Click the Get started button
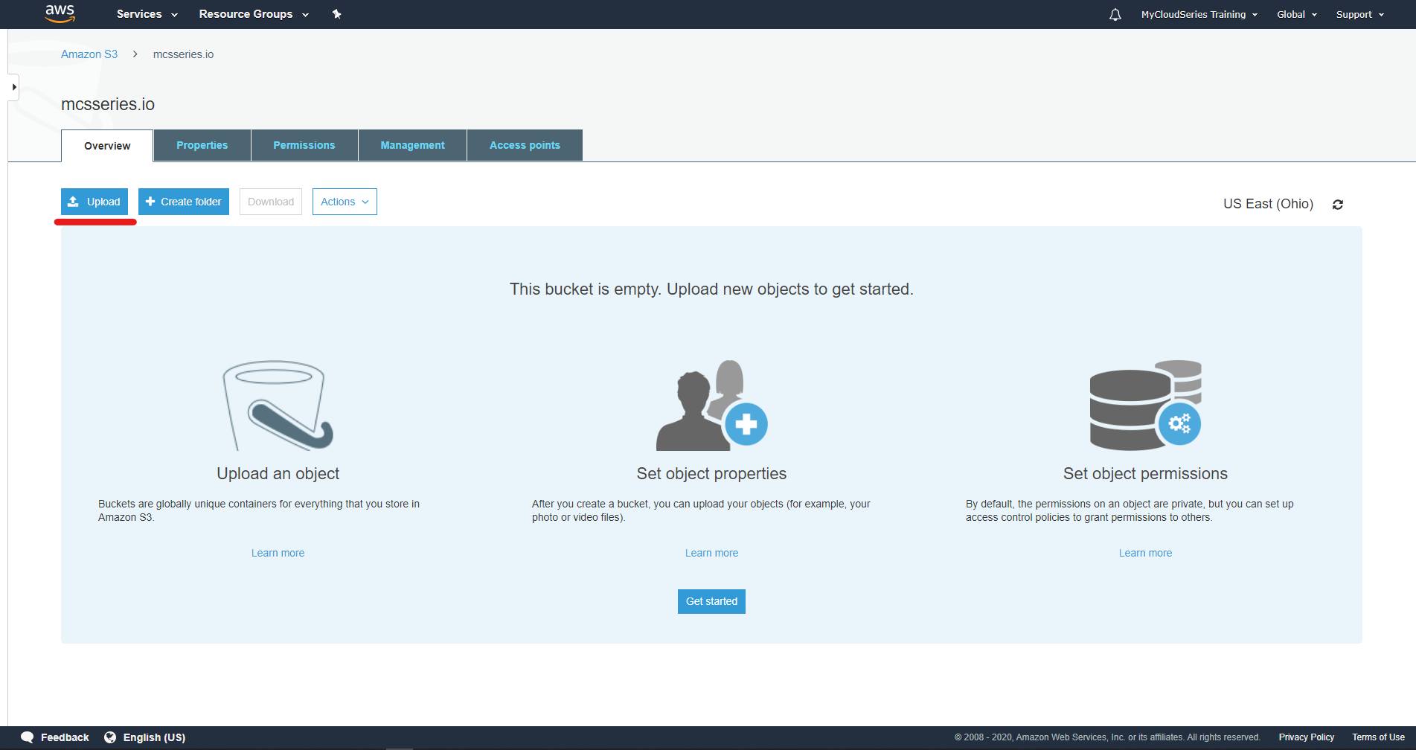Viewport: 1416px width, 750px height. (x=711, y=601)
